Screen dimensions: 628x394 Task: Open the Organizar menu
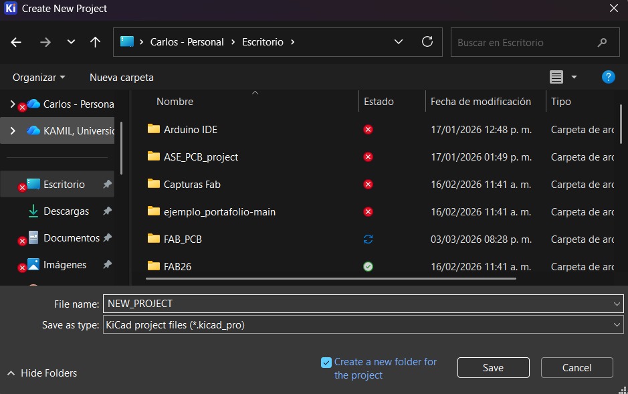(x=39, y=77)
